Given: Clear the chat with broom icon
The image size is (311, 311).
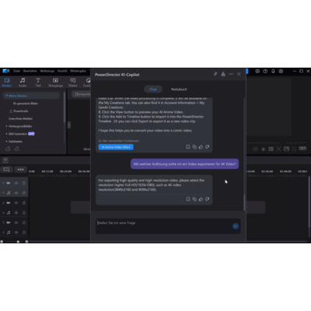Looking at the screenshot, I should point(223,74).
